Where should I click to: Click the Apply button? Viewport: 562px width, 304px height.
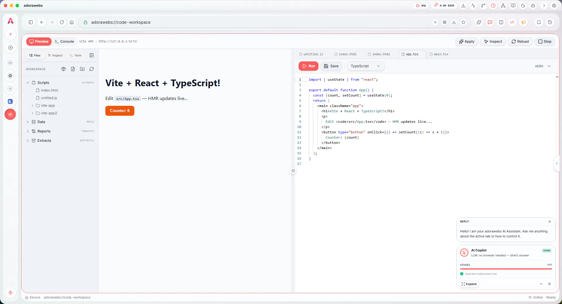pyautogui.click(x=467, y=42)
